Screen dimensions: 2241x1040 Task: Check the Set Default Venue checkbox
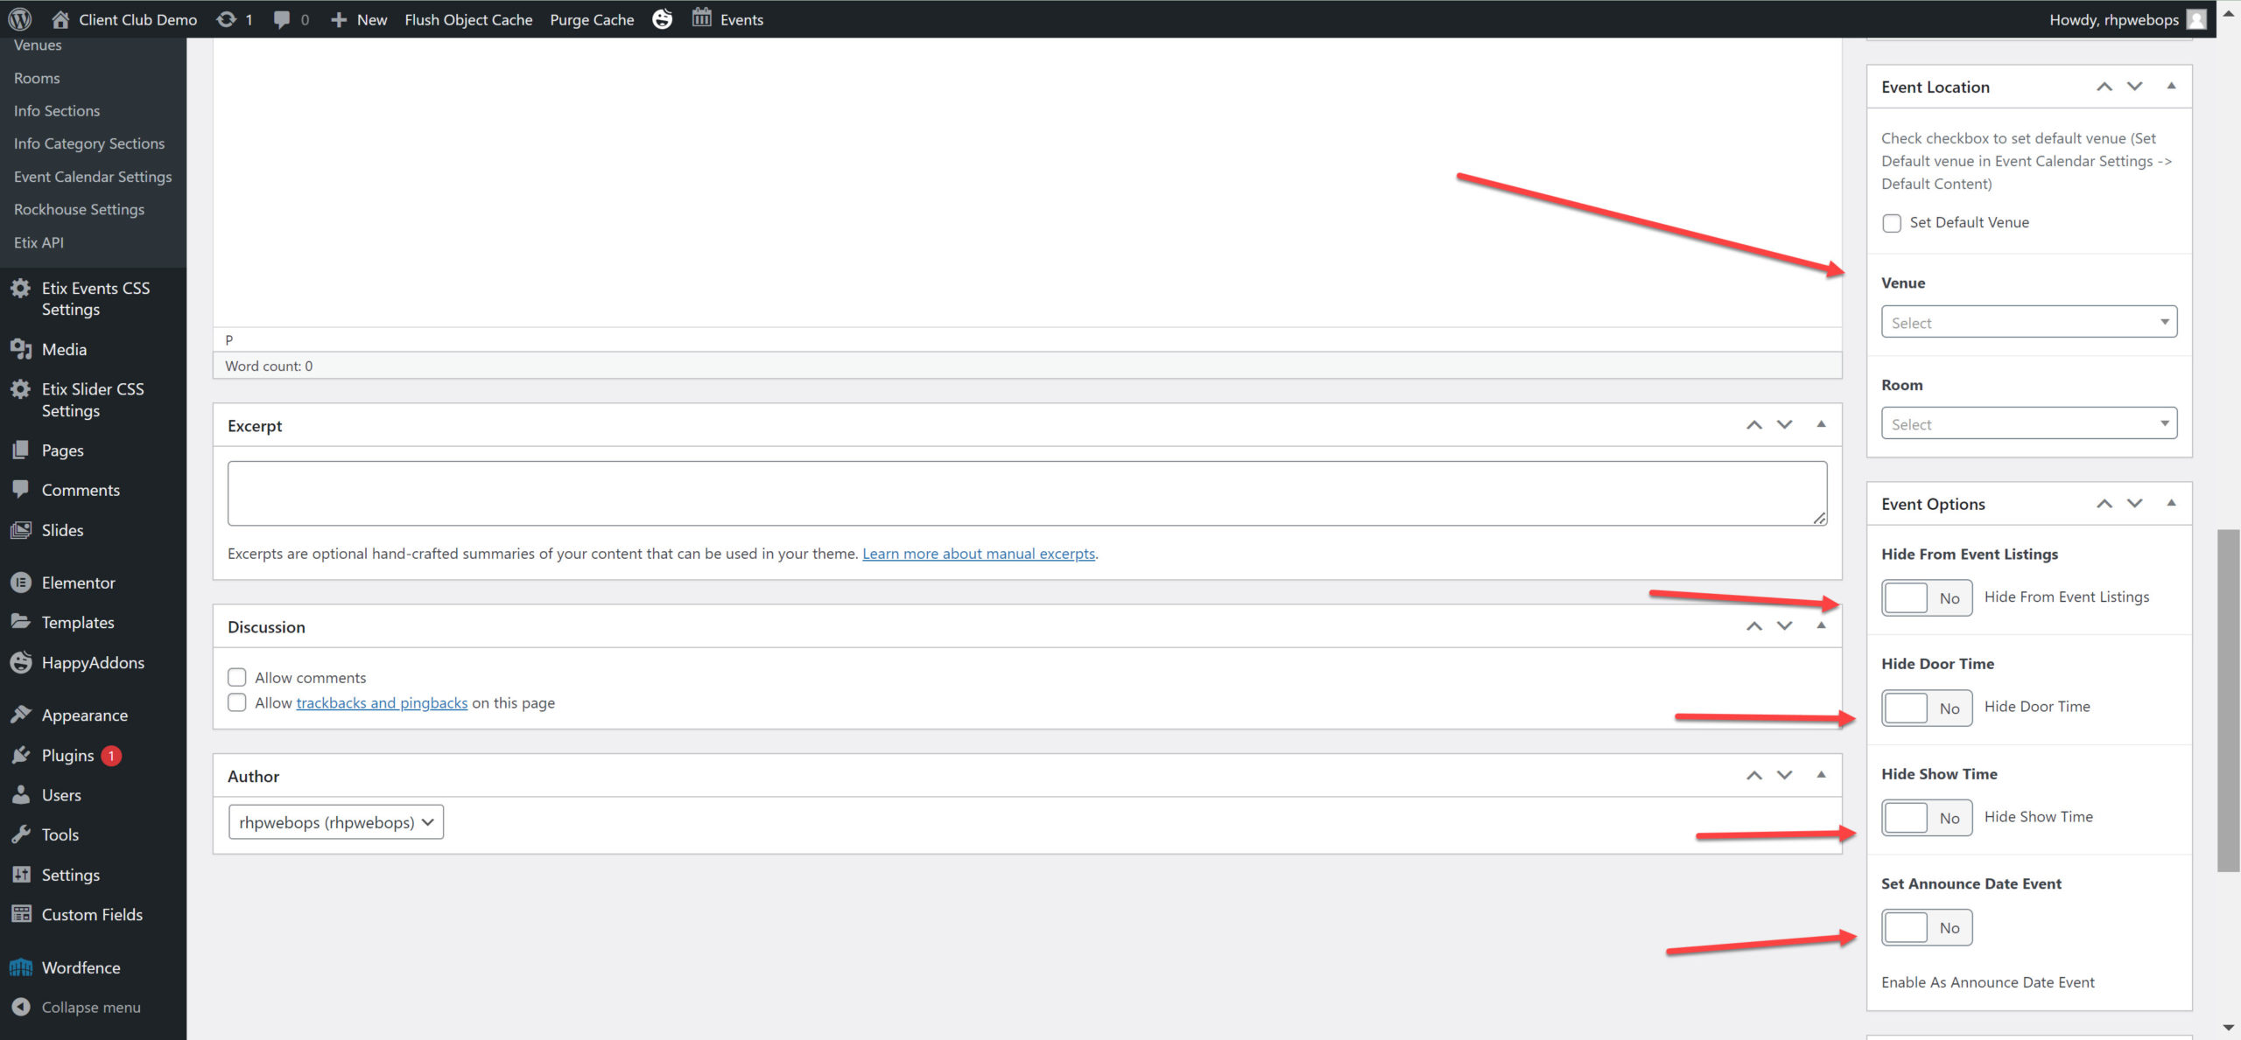[1892, 223]
